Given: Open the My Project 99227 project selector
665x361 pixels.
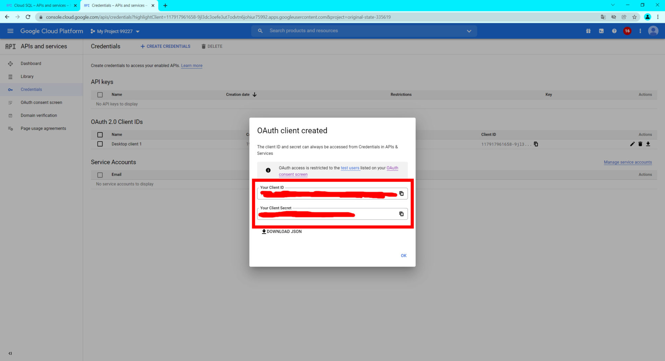Looking at the screenshot, I should click(x=115, y=31).
